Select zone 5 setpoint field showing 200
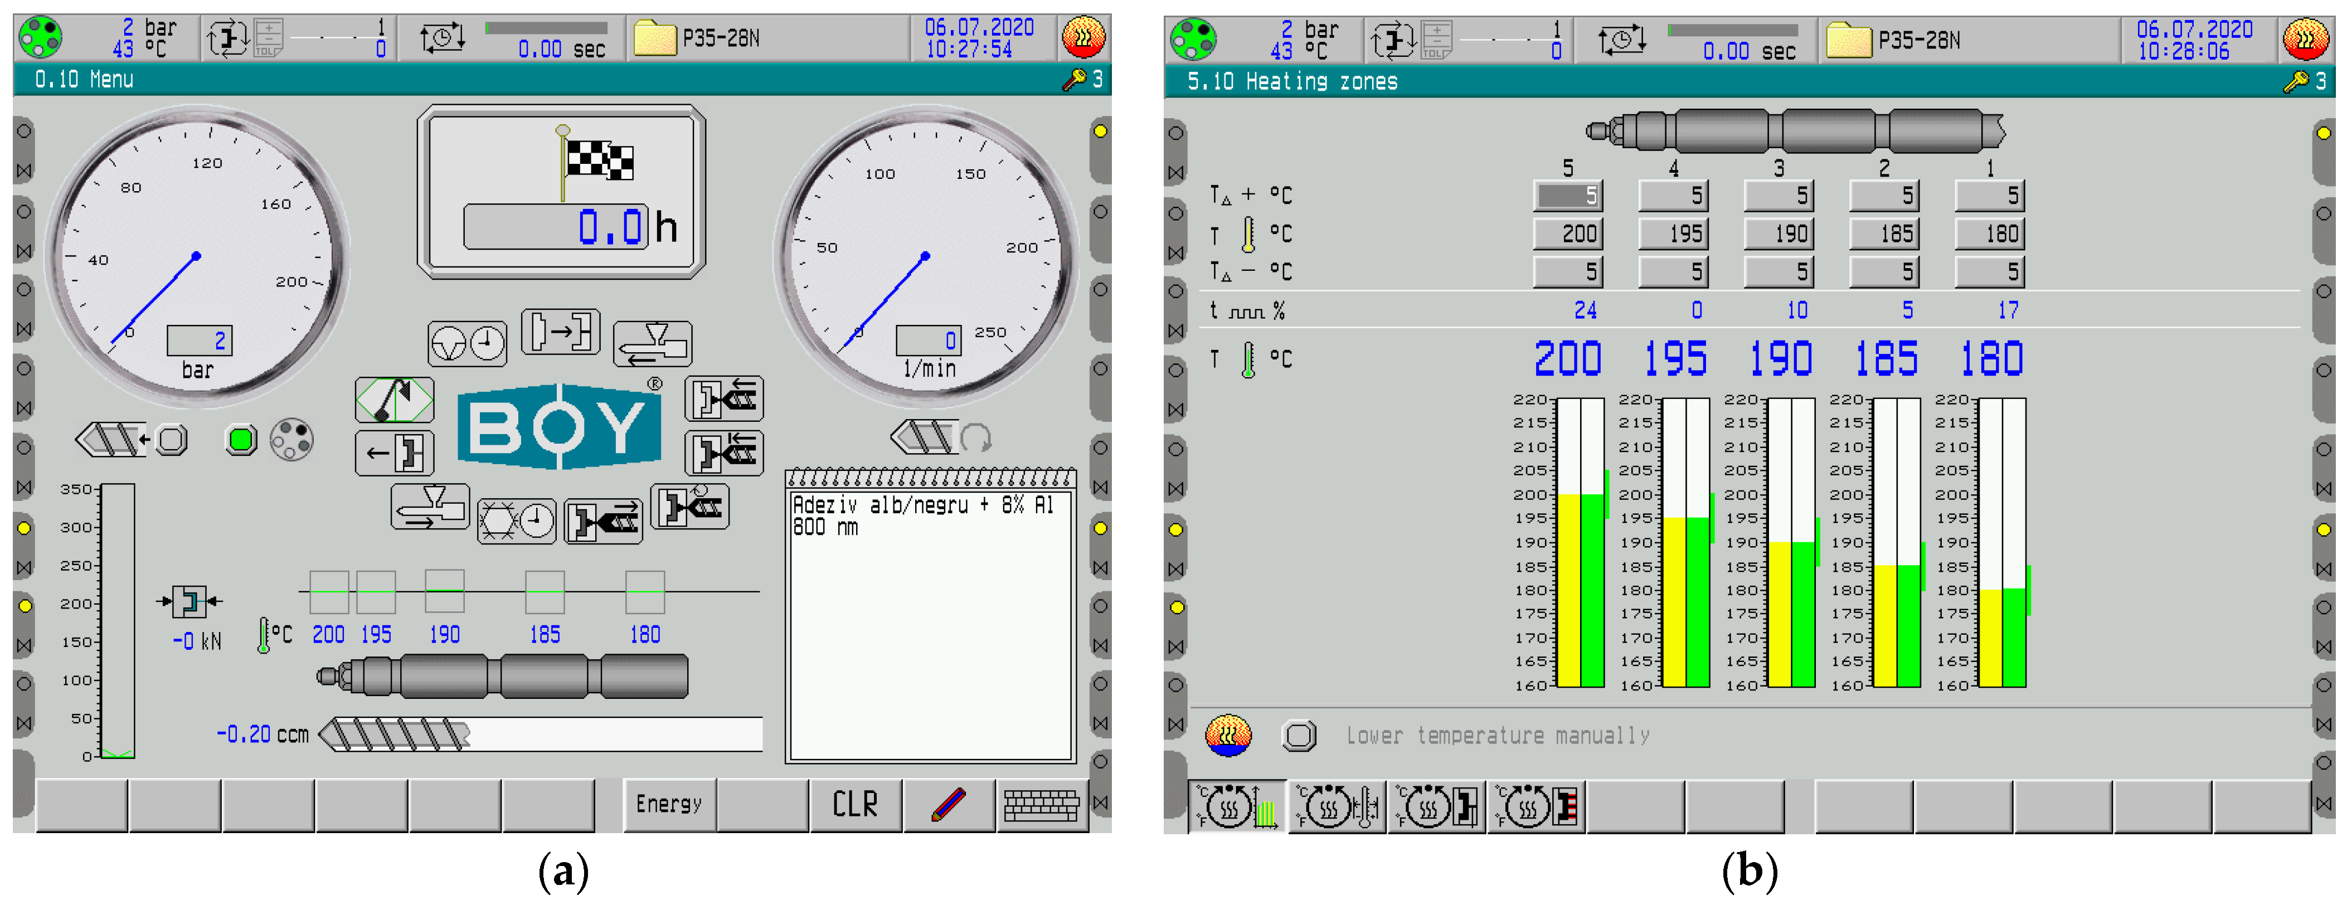2352x900 pixels. [1568, 233]
